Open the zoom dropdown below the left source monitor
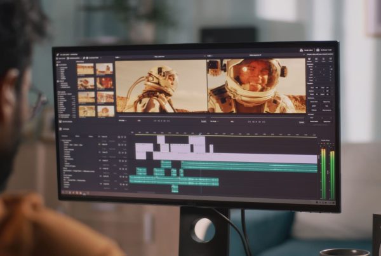 pos(122,120)
